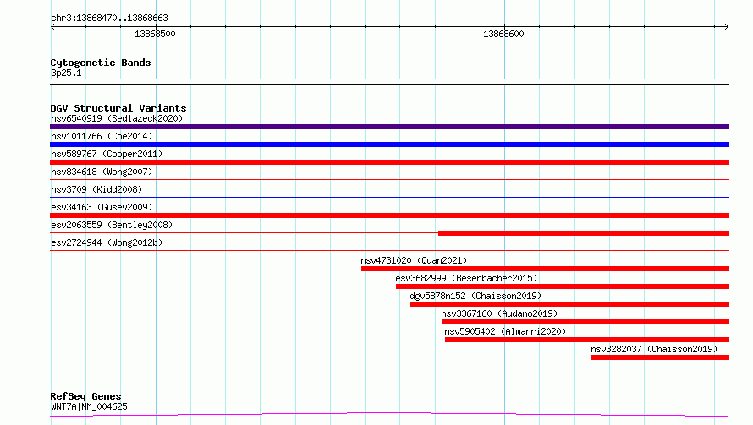Click the thick red segment of esv2063559

coord(584,233)
